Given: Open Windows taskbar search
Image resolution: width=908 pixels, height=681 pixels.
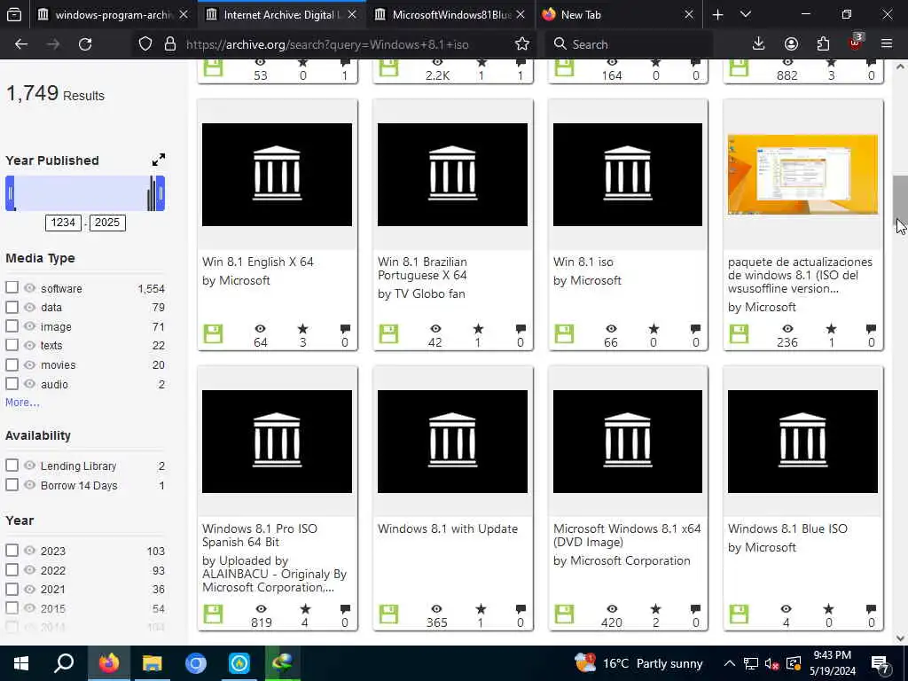Looking at the screenshot, I should tap(64, 663).
